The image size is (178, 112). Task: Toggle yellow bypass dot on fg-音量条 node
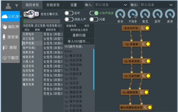pyautogui.click(x=148, y=44)
